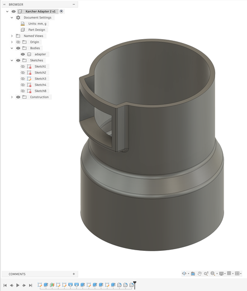Viewport: 247px width, 291px height.
Task: Hide the adapter body
Action: [23, 54]
